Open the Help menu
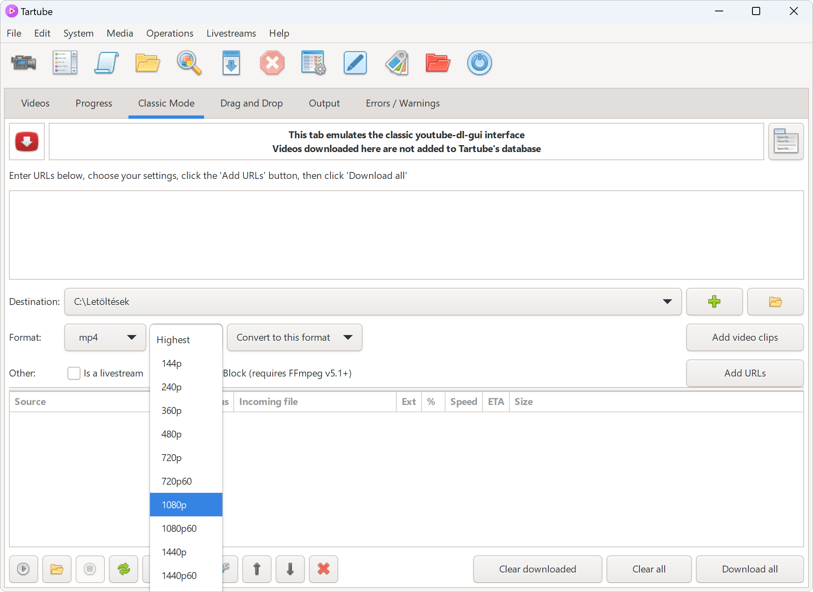The image size is (813, 592). click(x=279, y=33)
